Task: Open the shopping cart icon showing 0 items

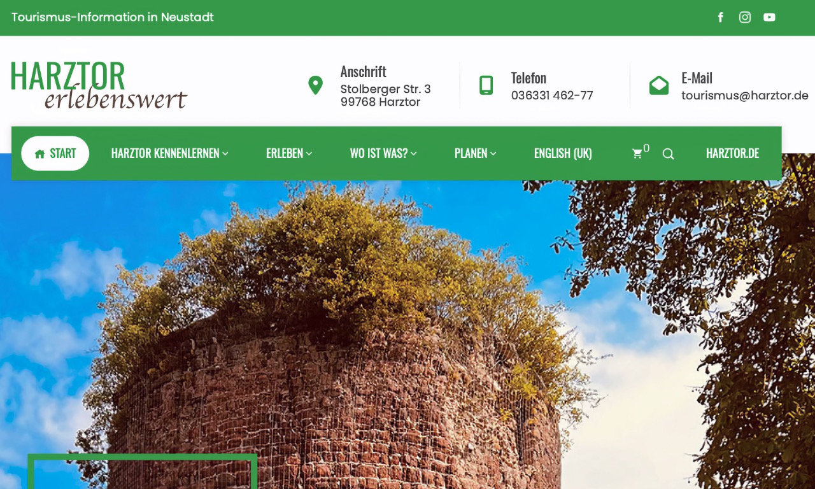Action: [x=638, y=153]
